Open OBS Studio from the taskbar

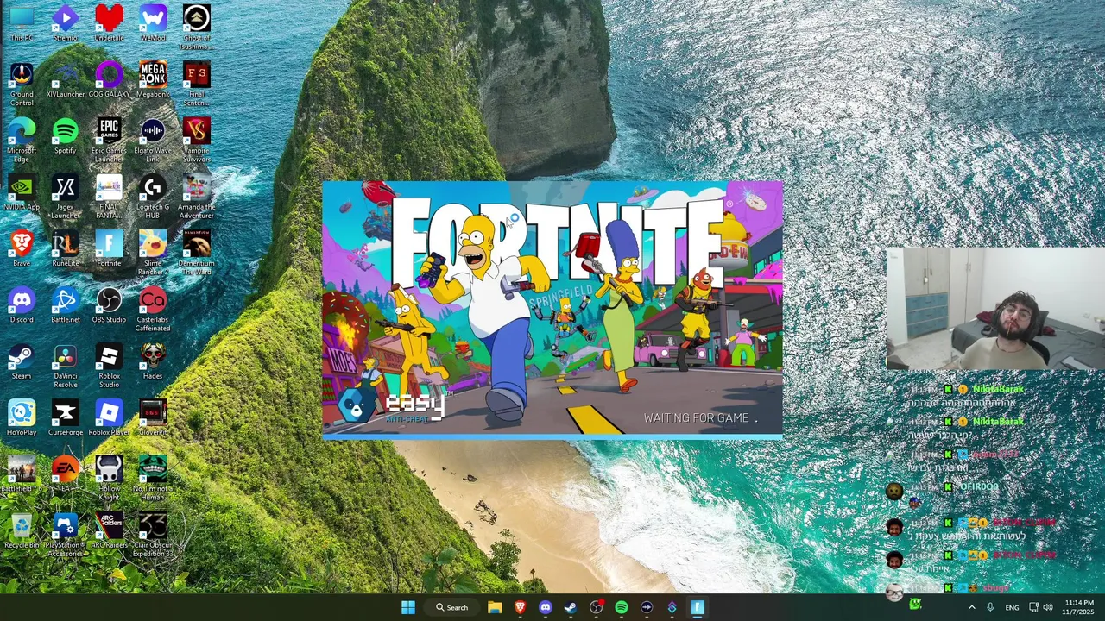pos(596,607)
